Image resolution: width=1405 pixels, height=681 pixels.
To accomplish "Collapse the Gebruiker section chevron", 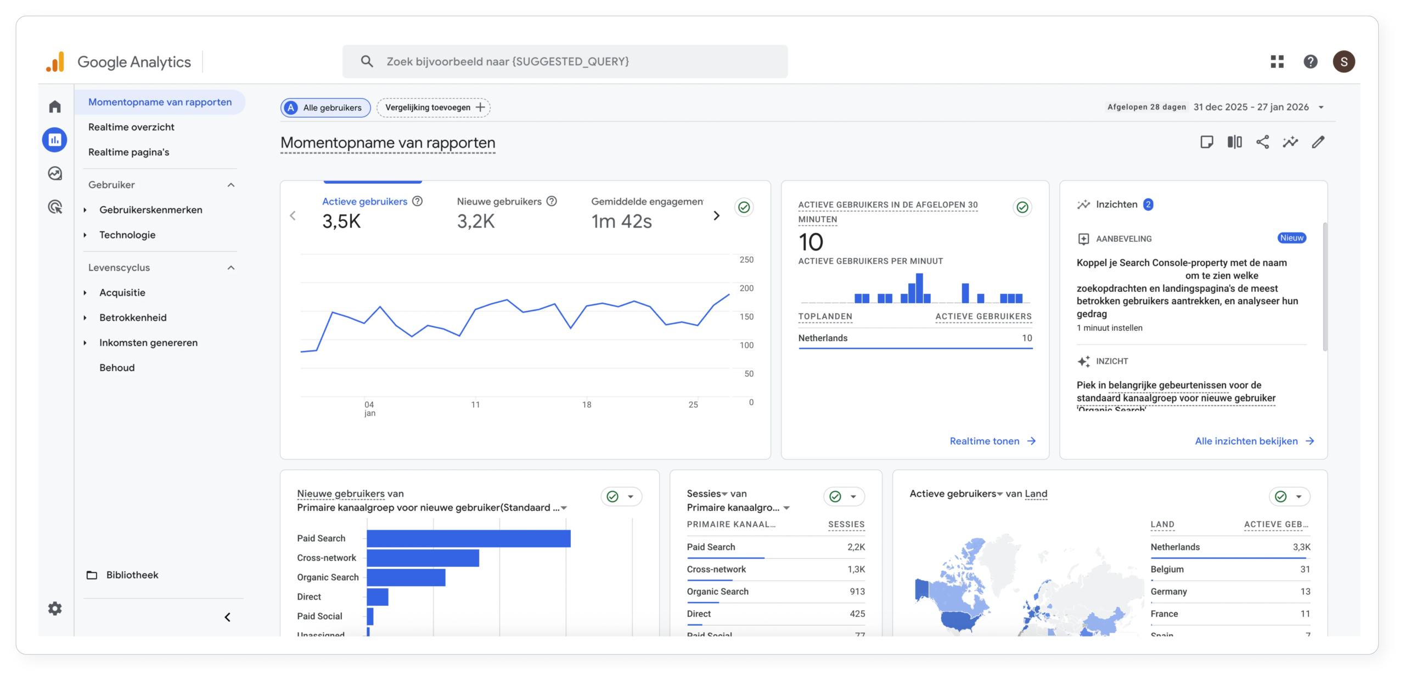I will 231,185.
